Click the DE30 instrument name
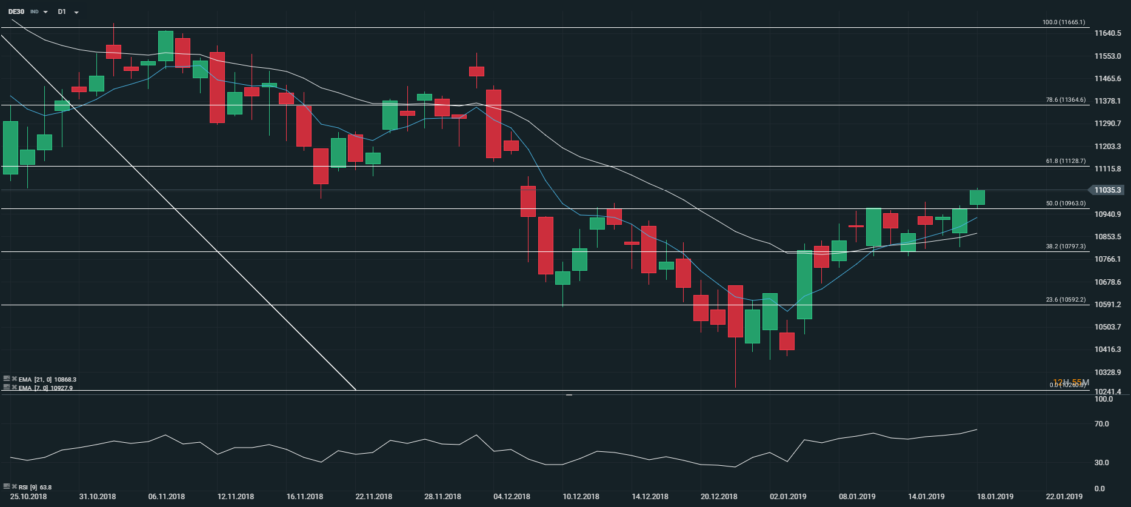 16,12
